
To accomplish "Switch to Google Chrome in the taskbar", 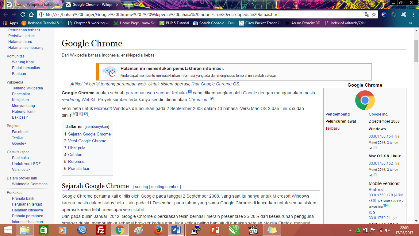I will 120,230.
